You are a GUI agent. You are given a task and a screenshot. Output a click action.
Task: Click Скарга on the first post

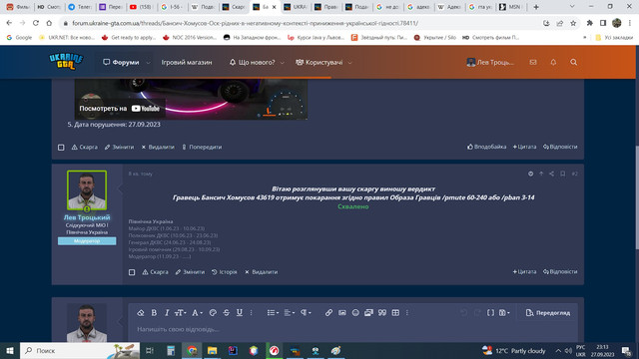(x=84, y=147)
